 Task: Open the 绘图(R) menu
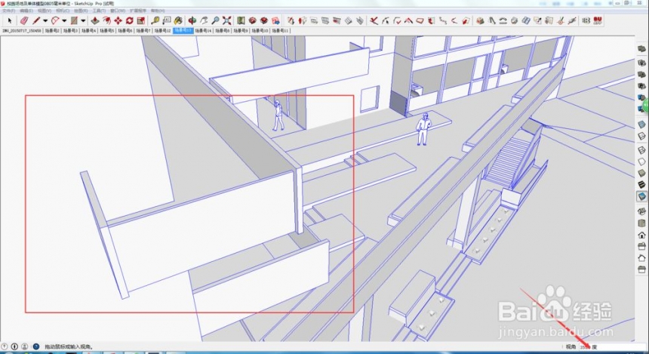point(81,11)
